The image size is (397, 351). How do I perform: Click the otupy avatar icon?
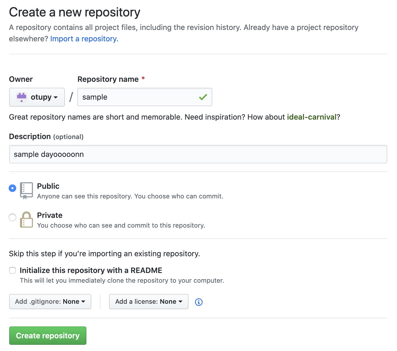point(22,97)
